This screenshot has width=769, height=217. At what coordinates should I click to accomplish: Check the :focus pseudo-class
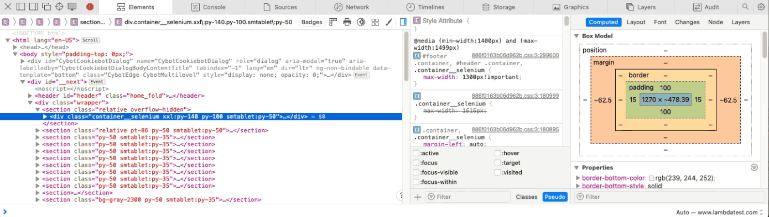tap(416, 163)
